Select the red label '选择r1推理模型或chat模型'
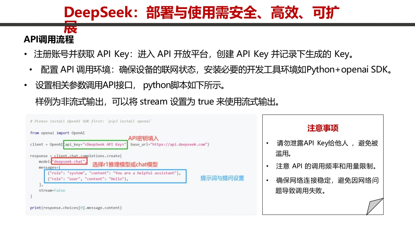The height and width of the screenshot is (233, 415). (125, 164)
